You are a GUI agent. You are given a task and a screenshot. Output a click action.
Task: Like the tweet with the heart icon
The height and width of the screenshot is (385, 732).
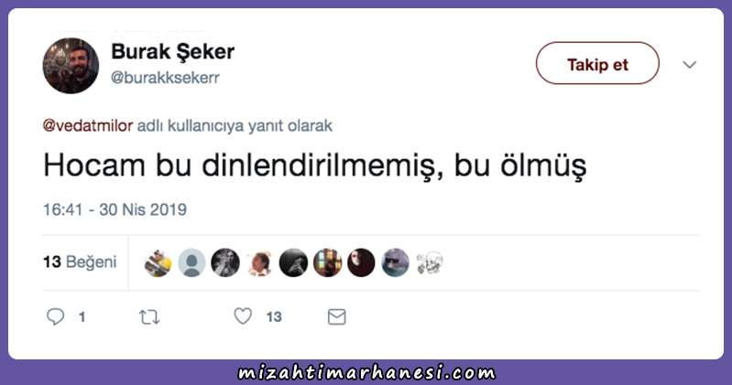(243, 316)
